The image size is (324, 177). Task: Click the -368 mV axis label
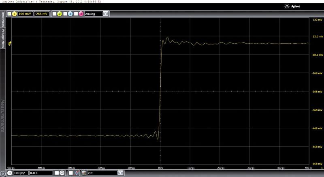click(x=318, y=110)
